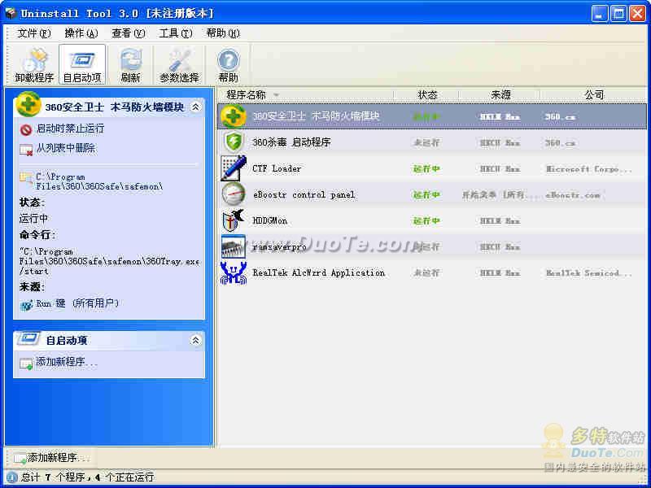Click the HDDGMon row name
The height and width of the screenshot is (488, 651).
pos(269,220)
